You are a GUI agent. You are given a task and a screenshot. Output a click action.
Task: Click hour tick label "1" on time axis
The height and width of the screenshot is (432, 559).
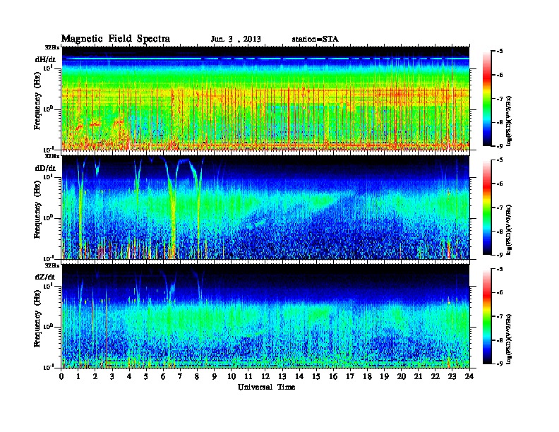[78, 376]
